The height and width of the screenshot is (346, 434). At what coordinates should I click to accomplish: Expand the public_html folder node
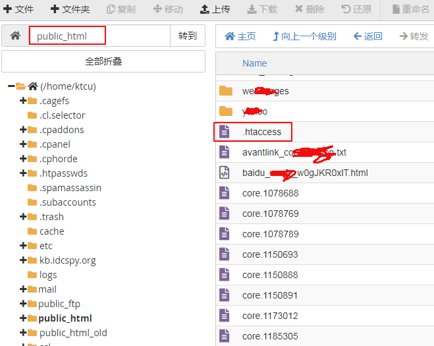coord(23,318)
